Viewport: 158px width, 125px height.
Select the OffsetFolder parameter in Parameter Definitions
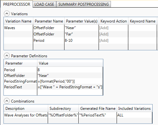[21, 76]
